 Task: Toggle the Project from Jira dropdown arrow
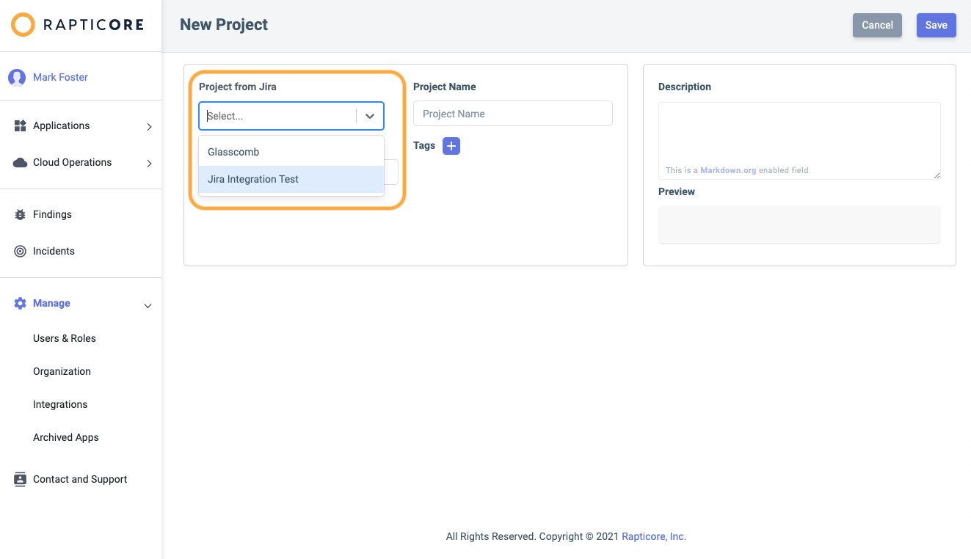coord(370,116)
